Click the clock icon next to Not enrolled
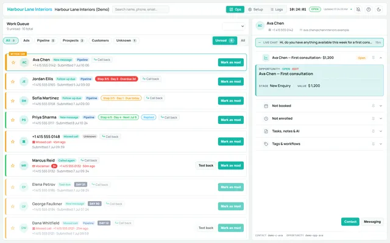390x243 pixels. (x=266, y=118)
